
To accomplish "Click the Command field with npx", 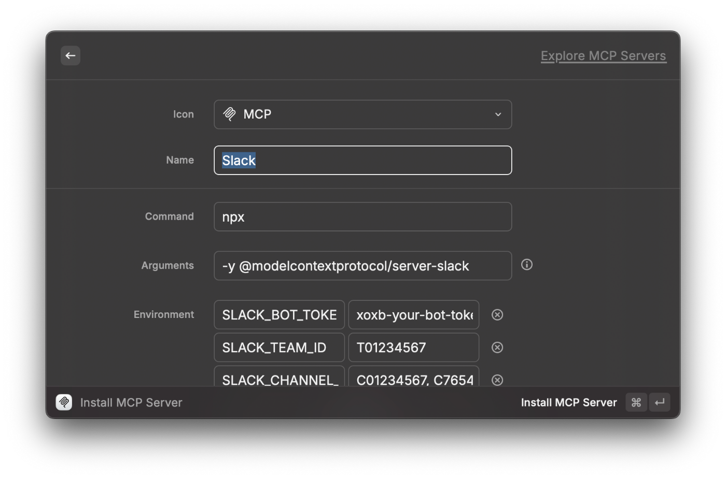I will click(362, 217).
